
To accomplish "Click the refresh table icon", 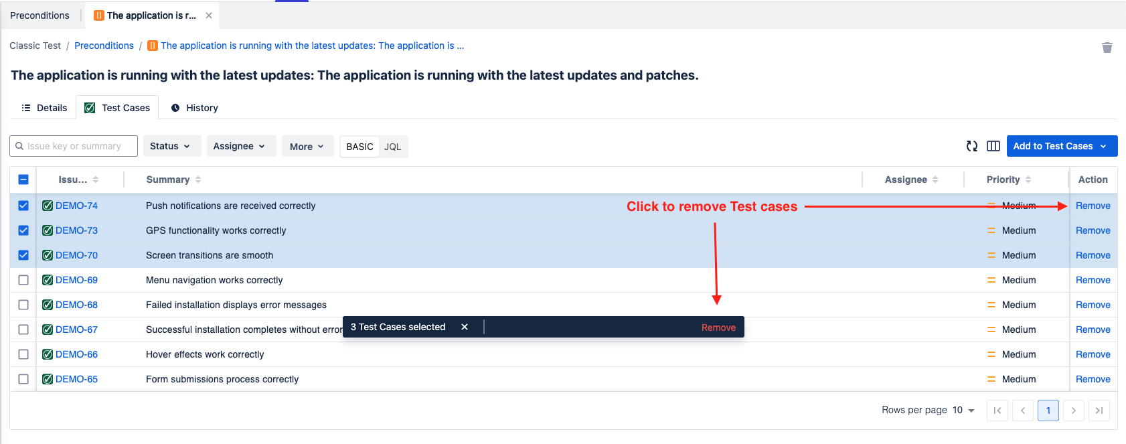I will click(972, 146).
